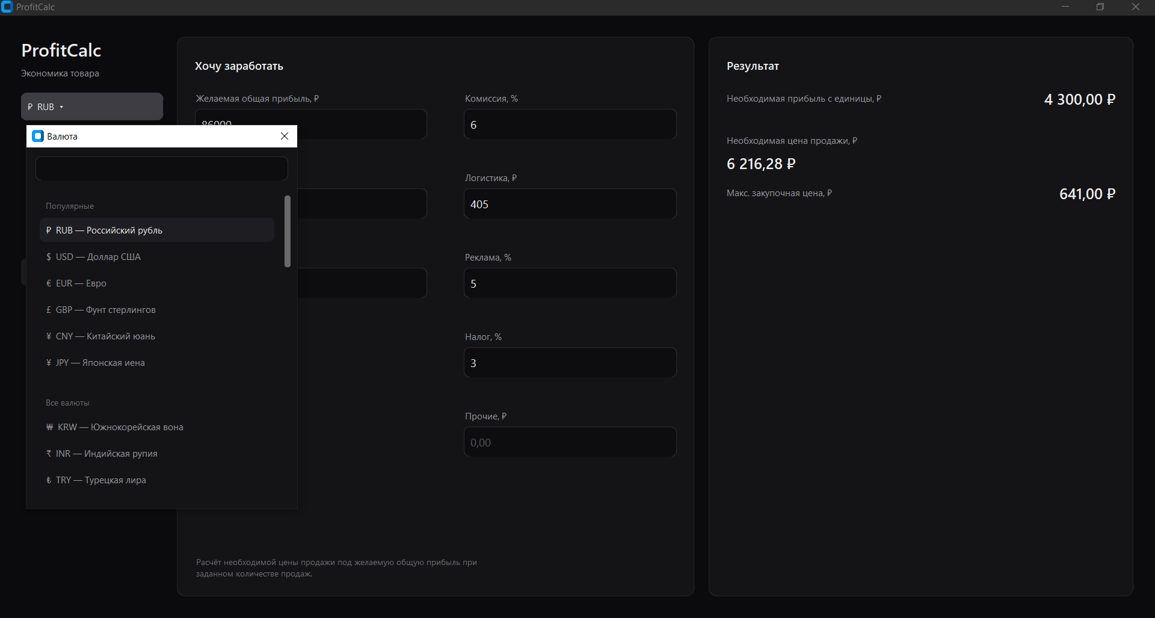Click the Хочу заработать heading
The image size is (1155, 618).
point(239,66)
